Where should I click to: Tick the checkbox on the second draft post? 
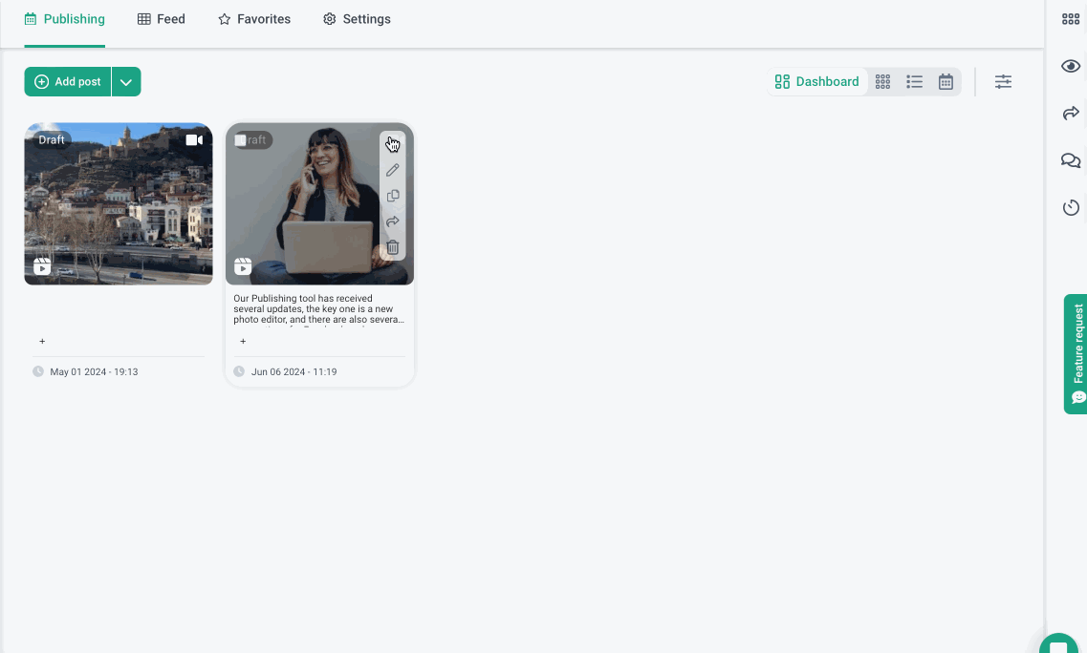tap(241, 140)
